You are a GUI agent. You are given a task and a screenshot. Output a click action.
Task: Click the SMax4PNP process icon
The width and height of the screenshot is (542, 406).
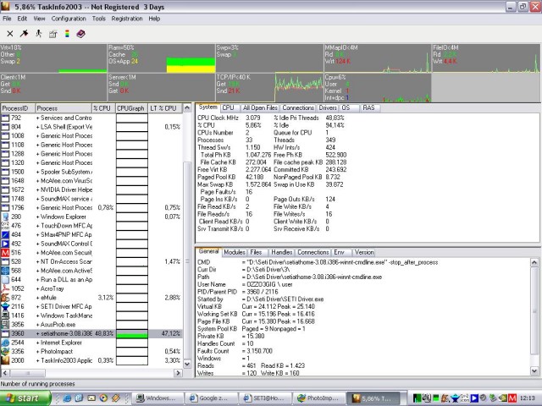pyautogui.click(x=5, y=235)
